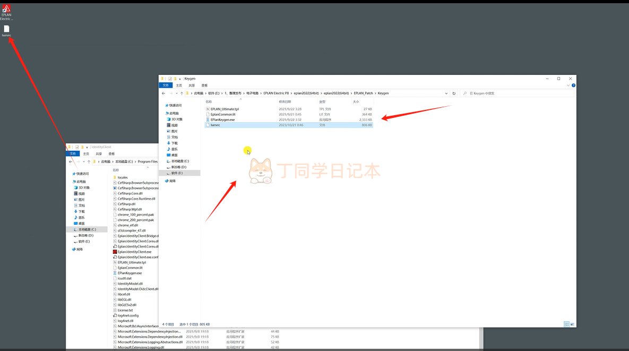Open recent locations dropdown in IdentityClient window
629x351 pixels.
coord(83,161)
